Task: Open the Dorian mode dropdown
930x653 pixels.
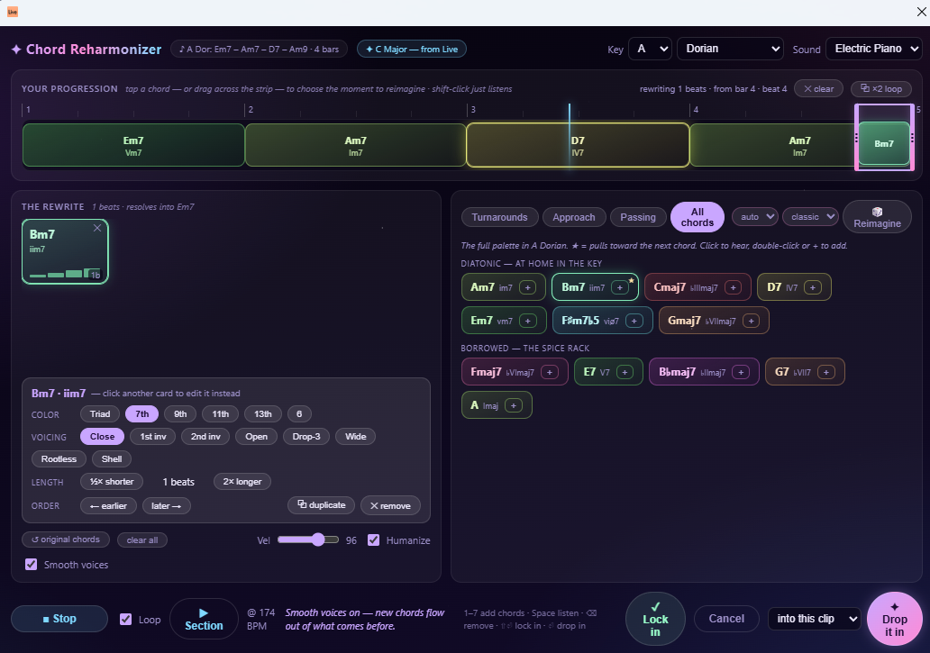Action: (730, 50)
